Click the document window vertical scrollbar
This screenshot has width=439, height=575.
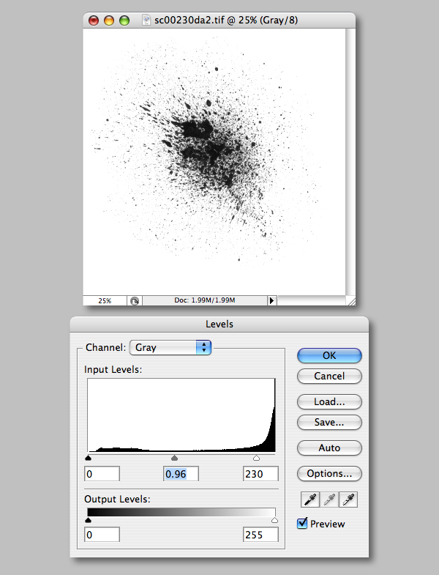pyautogui.click(x=350, y=162)
